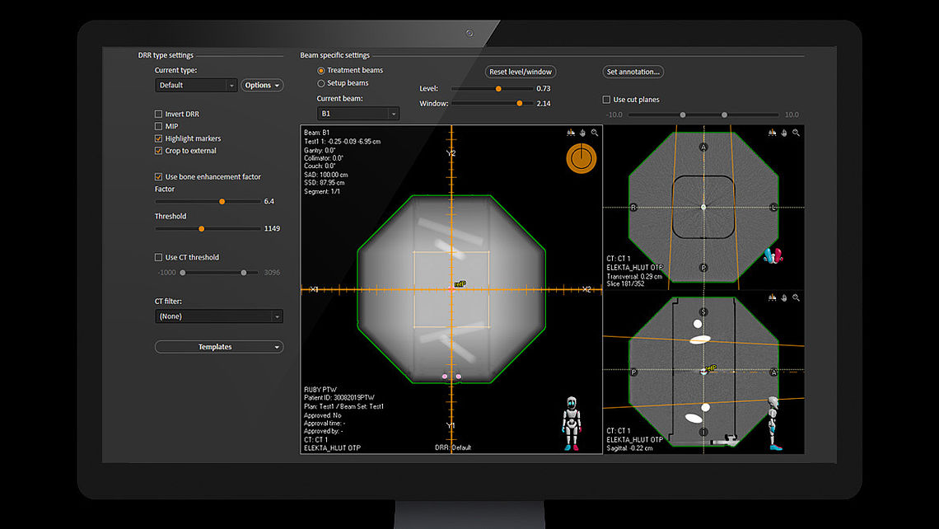Open the Options menu in DRR type settings
Screen dimensions: 939x529
pyautogui.click(x=262, y=85)
